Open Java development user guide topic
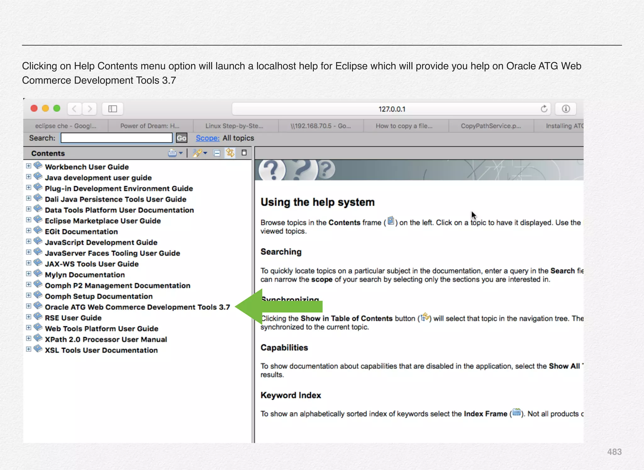This screenshot has width=644, height=470. point(98,178)
